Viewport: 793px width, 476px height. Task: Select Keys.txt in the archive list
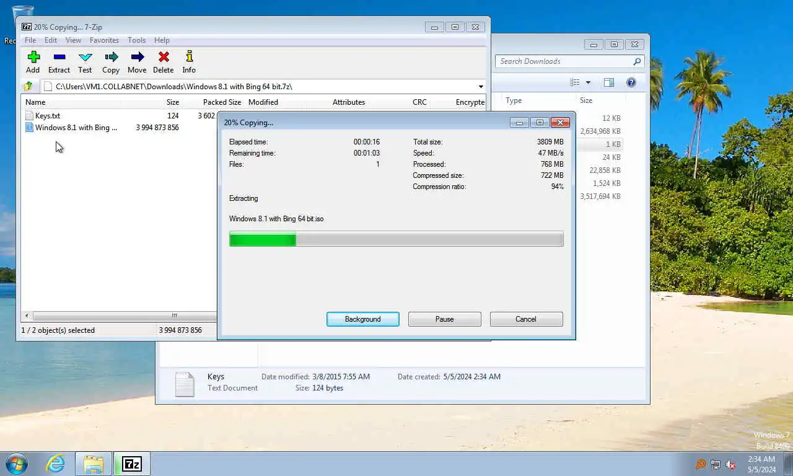point(48,116)
